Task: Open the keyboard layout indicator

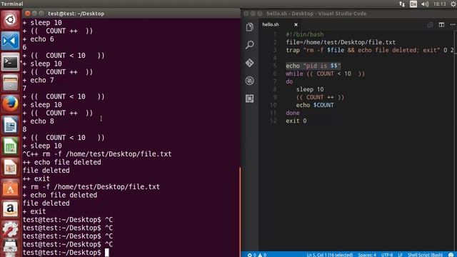Action: pyautogui.click(x=413, y=4)
